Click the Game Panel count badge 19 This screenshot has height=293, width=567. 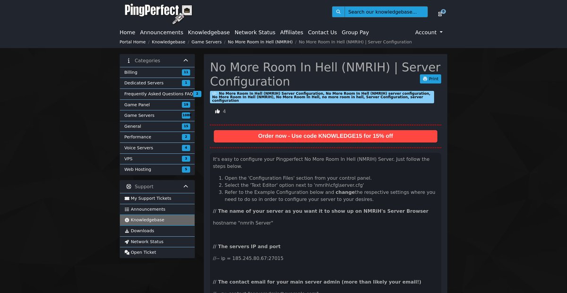tap(186, 105)
